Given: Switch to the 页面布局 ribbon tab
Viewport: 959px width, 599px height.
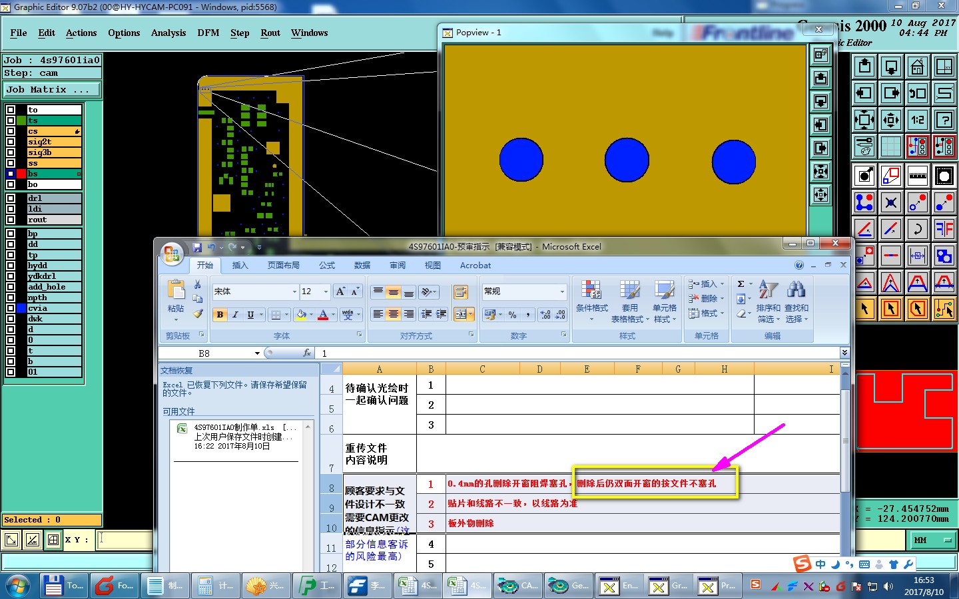Looking at the screenshot, I should (x=284, y=265).
